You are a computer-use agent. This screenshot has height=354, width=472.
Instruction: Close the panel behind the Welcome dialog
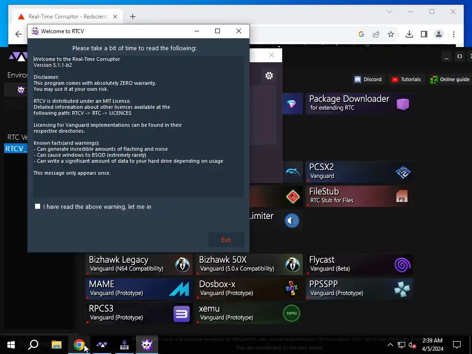(271, 55)
